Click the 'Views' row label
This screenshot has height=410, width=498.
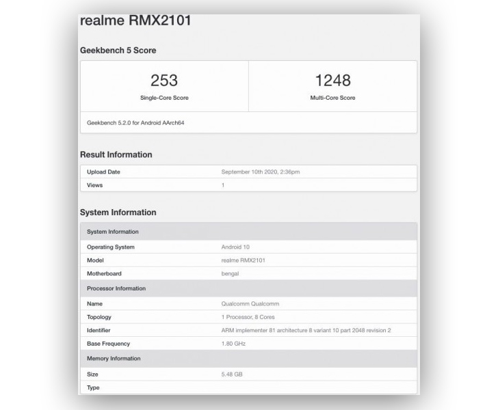tap(95, 185)
